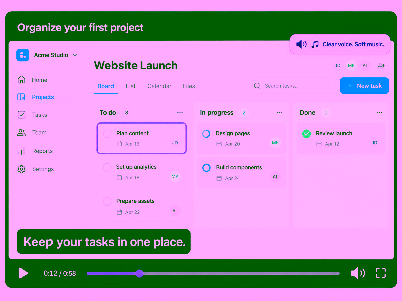Click the Acme Studio logo icon

(x=23, y=55)
